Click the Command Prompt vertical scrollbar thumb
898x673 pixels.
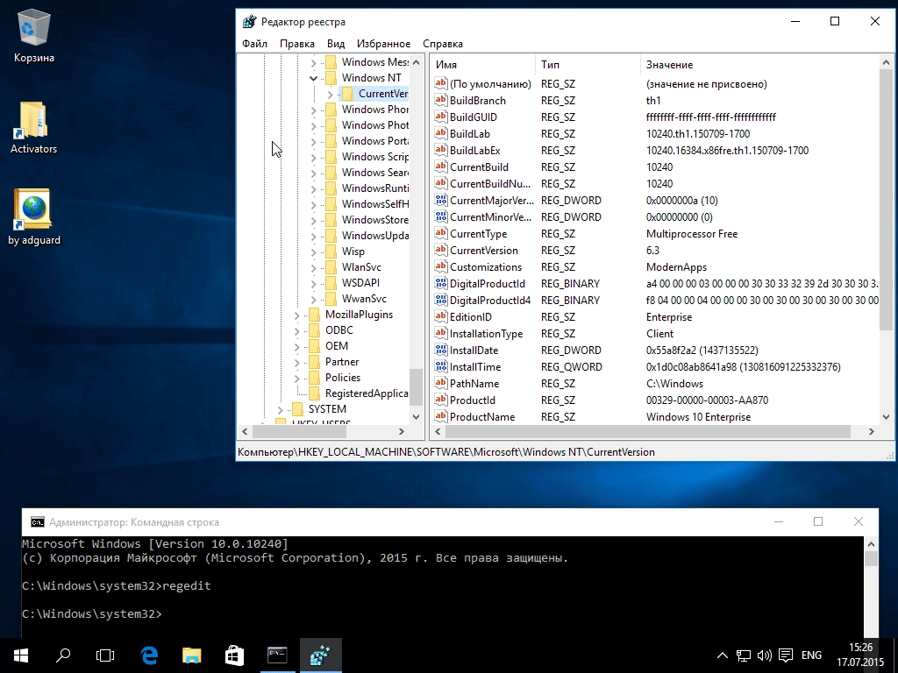[871, 559]
